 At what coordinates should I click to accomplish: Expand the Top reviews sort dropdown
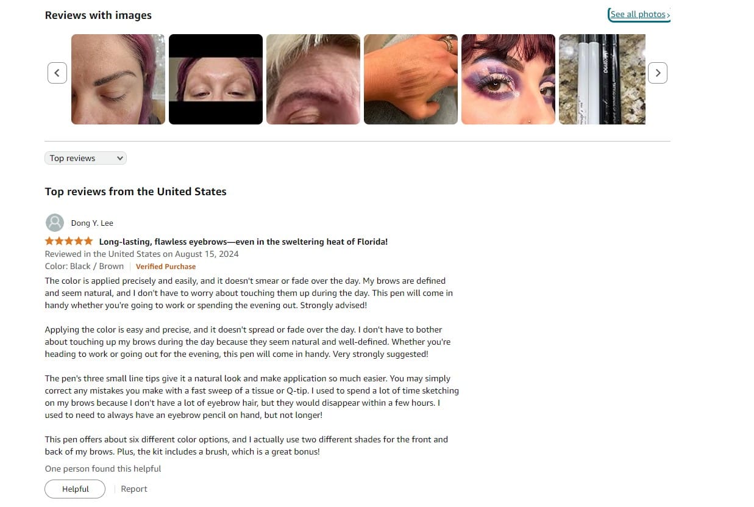pos(85,158)
